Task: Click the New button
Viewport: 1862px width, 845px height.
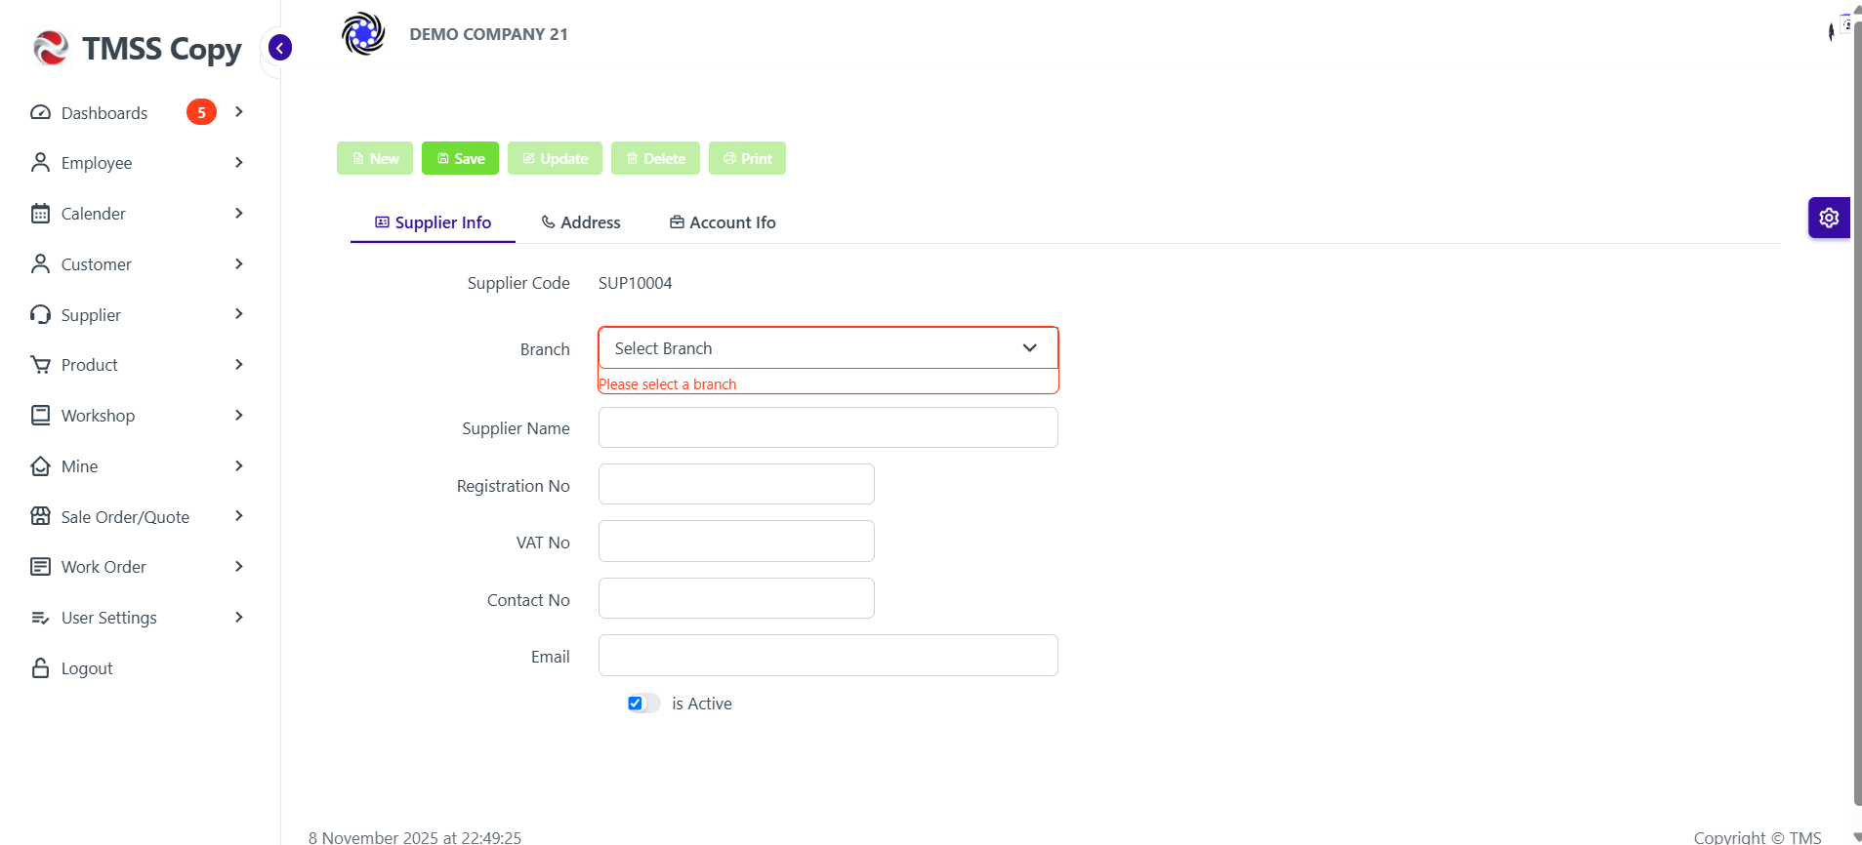Action: 375,158
